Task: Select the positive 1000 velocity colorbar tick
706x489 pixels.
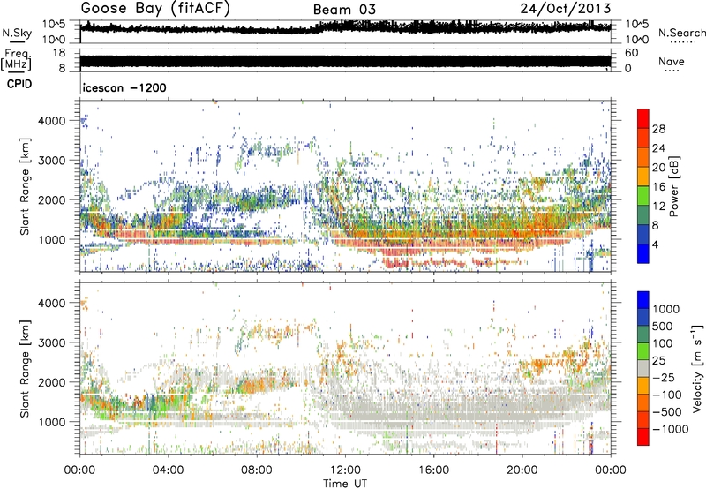Action: point(666,309)
